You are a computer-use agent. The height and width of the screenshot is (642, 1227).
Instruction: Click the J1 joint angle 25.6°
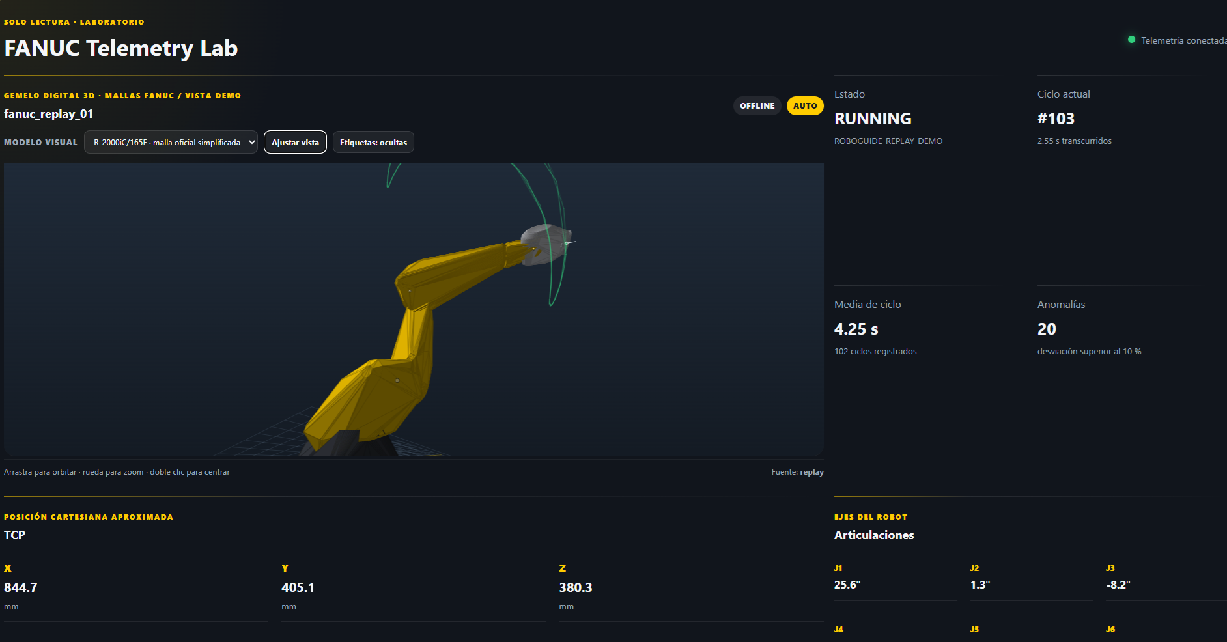(847, 585)
